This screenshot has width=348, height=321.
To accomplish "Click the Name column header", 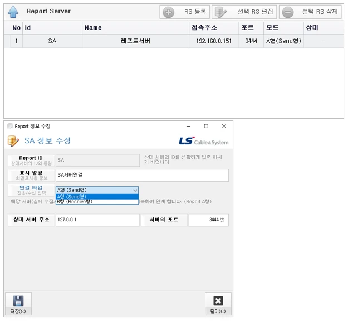I will point(135,27).
